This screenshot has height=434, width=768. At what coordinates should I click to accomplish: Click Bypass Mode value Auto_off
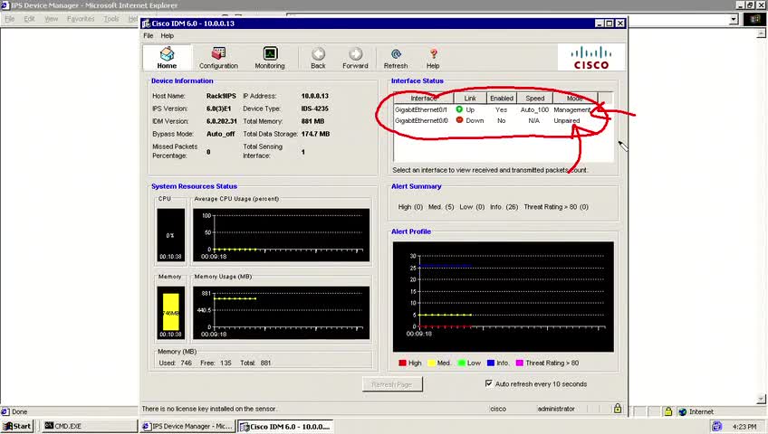tap(220, 134)
